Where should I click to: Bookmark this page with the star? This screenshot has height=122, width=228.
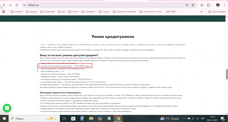[x=193, y=5]
